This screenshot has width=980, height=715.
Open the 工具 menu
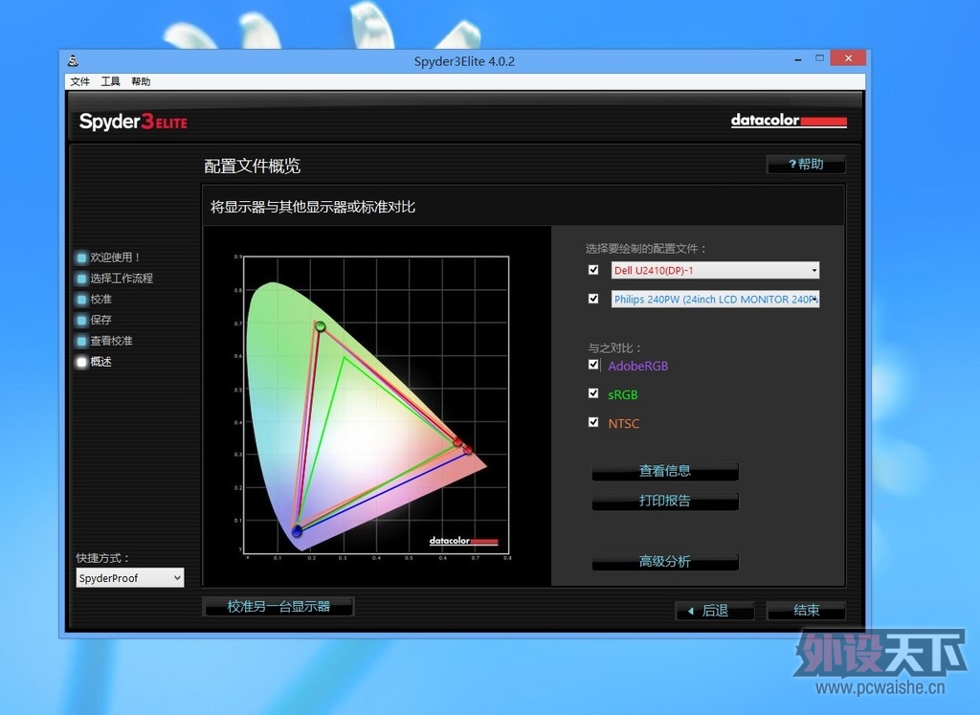point(111,81)
